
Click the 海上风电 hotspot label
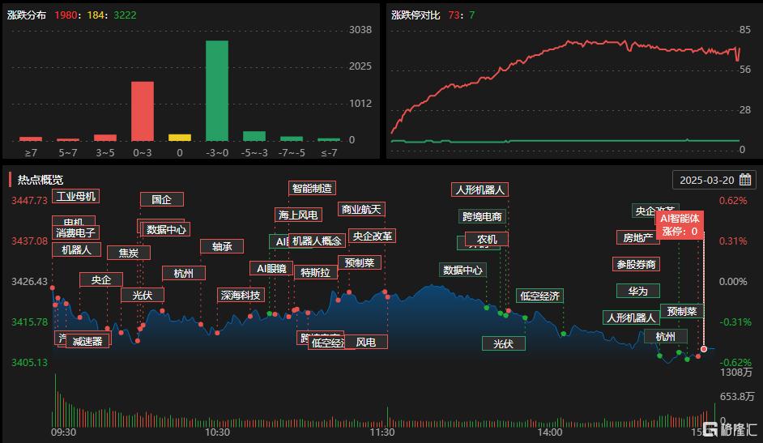(x=298, y=215)
